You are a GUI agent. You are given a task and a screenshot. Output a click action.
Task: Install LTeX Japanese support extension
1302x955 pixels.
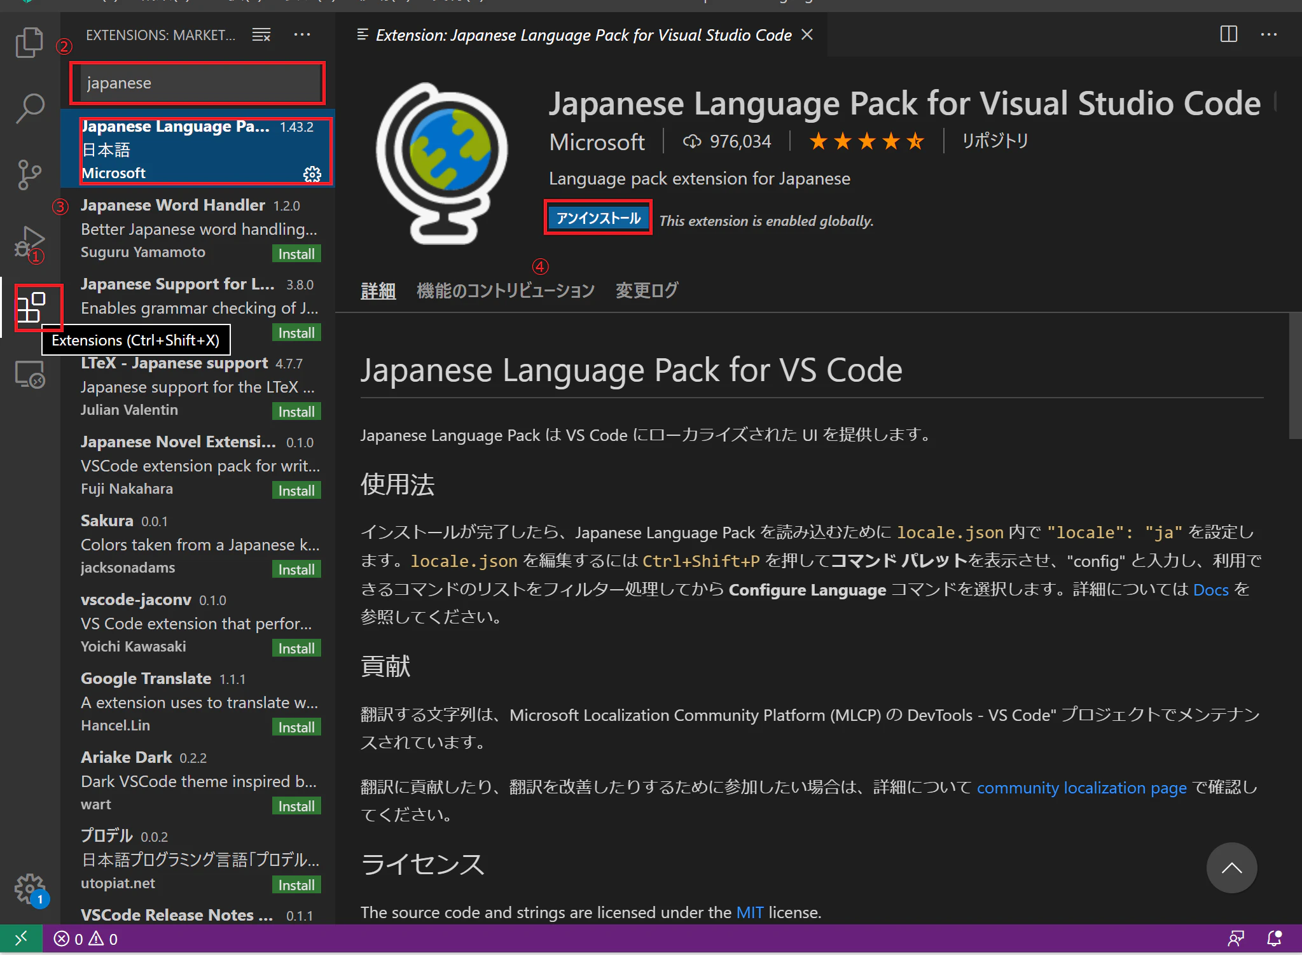coord(296,412)
